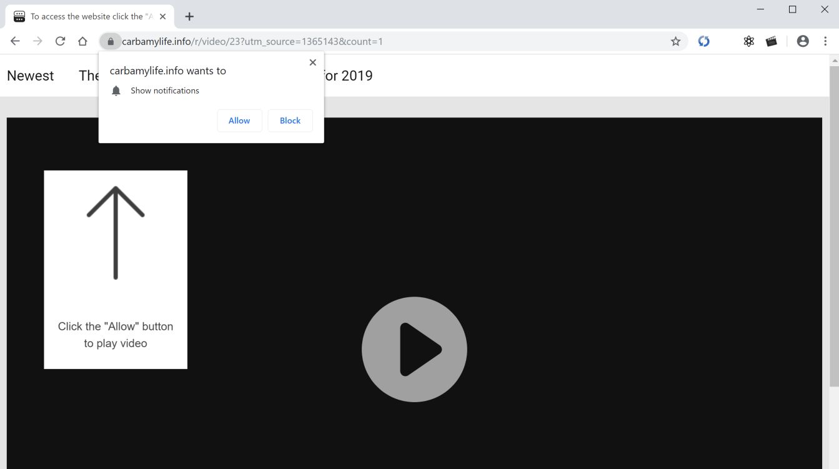Bookmark this page with the star icon
The width and height of the screenshot is (839, 469).
click(675, 41)
